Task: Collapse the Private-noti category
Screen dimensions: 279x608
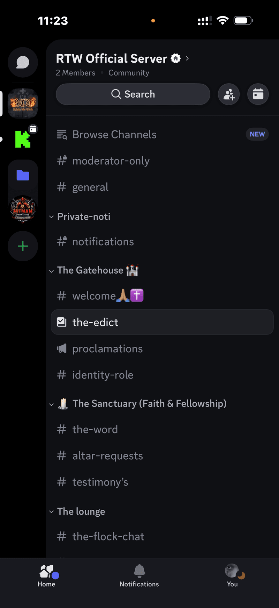Action: [x=84, y=217]
